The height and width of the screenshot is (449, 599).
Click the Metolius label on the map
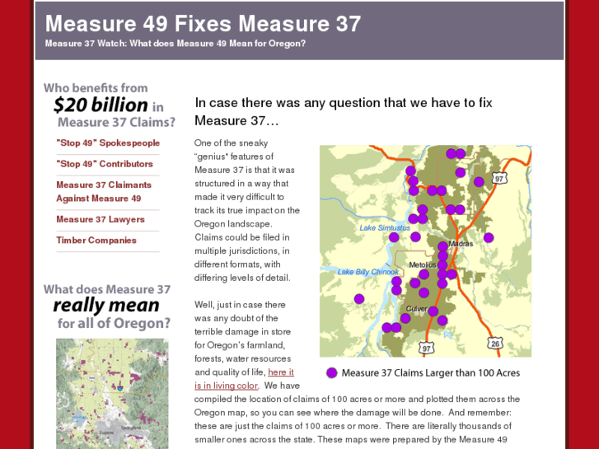[422, 264]
